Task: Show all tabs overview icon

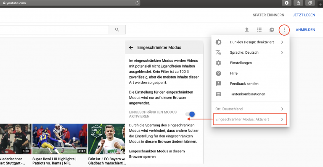Action: [310, 3]
